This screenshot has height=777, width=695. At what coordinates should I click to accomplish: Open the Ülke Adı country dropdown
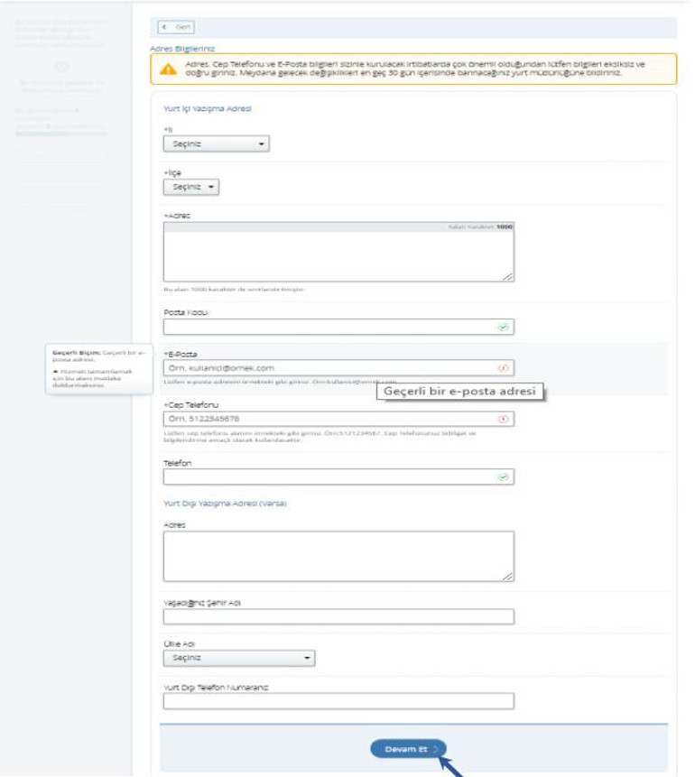[x=239, y=659]
